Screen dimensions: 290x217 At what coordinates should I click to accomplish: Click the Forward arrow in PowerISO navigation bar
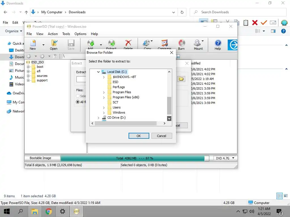42,56
